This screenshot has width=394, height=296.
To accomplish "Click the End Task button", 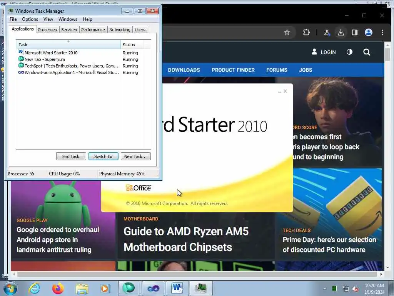I will [x=71, y=156].
